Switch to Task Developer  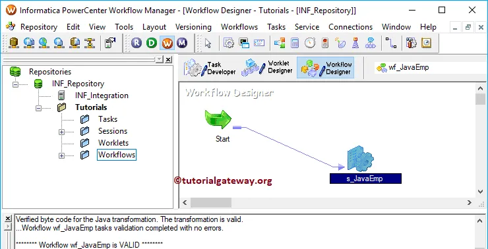coord(210,68)
